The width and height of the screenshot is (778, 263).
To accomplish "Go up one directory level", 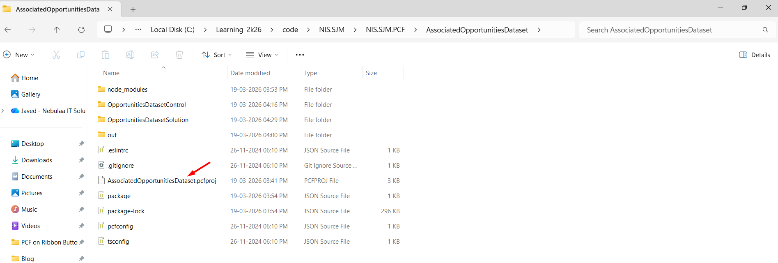I will (57, 30).
